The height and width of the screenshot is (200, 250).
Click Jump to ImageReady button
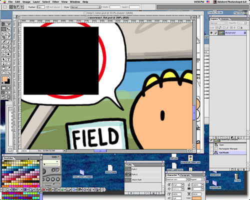[6, 97]
